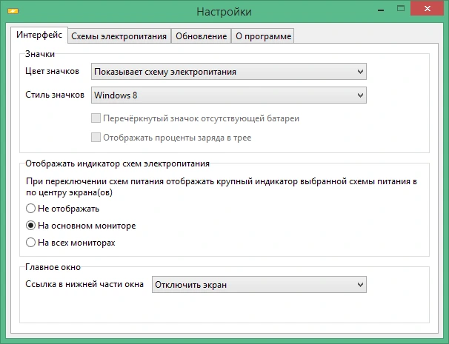Click the Показывает схему электропитания combo box text

[165, 72]
